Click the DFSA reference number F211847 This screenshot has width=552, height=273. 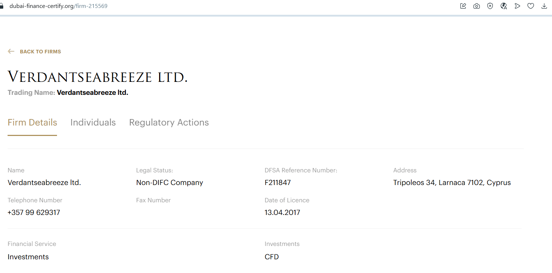click(277, 182)
